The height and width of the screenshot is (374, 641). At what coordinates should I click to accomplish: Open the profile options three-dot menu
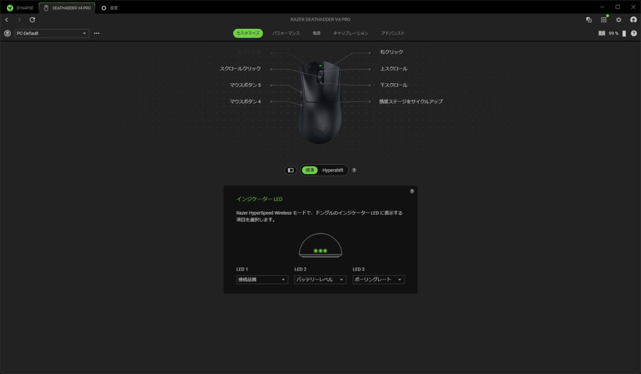point(96,33)
